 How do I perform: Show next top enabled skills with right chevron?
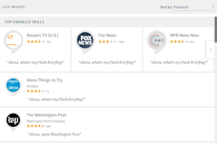[210, 50]
